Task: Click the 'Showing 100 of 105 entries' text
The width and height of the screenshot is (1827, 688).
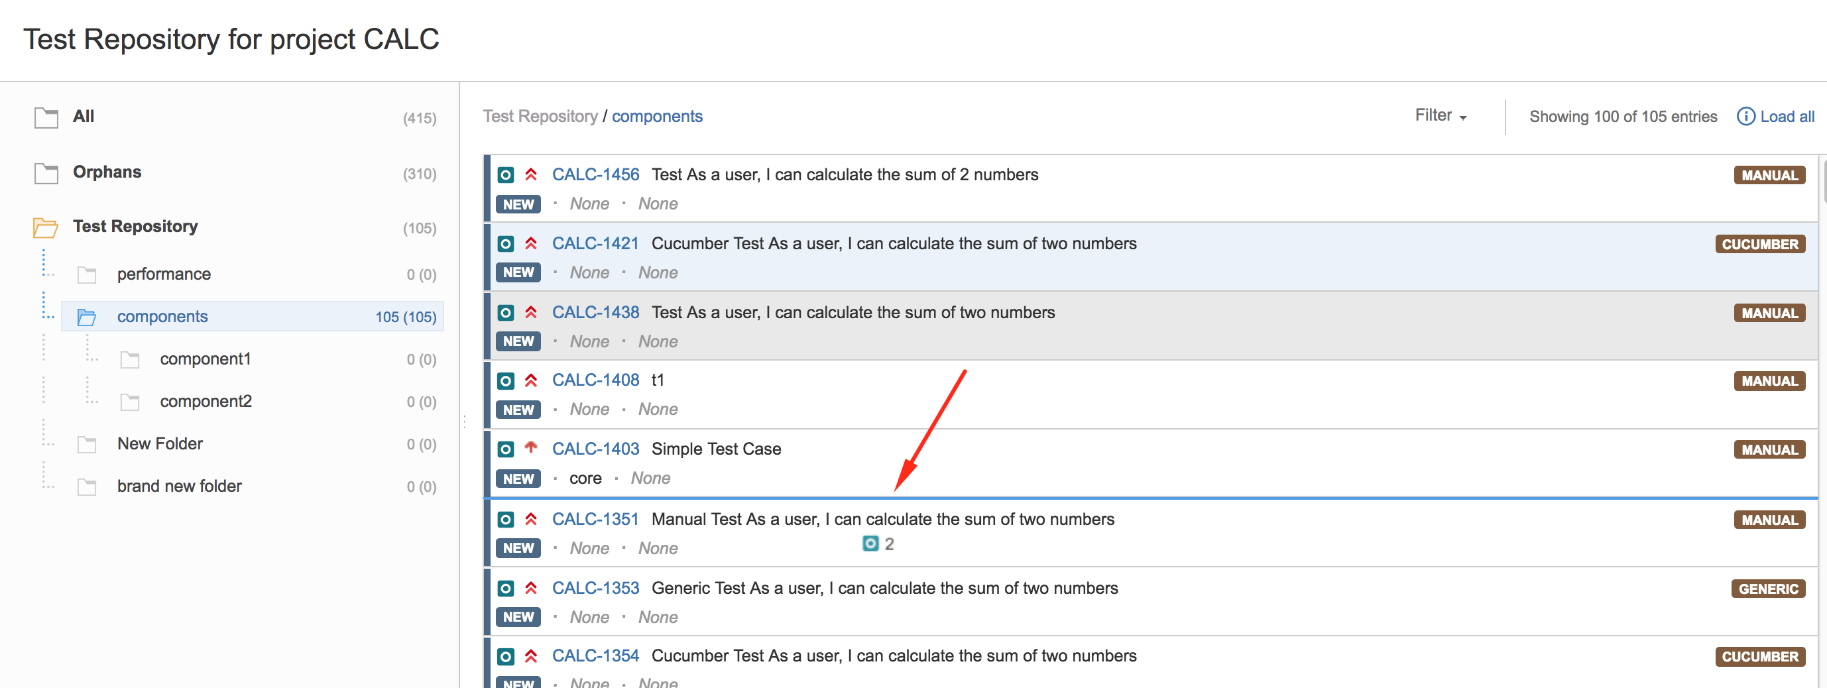Action: tap(1623, 116)
